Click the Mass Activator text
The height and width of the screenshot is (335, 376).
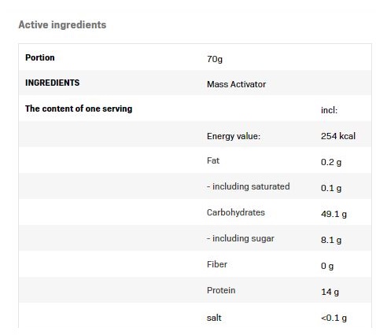coord(236,84)
